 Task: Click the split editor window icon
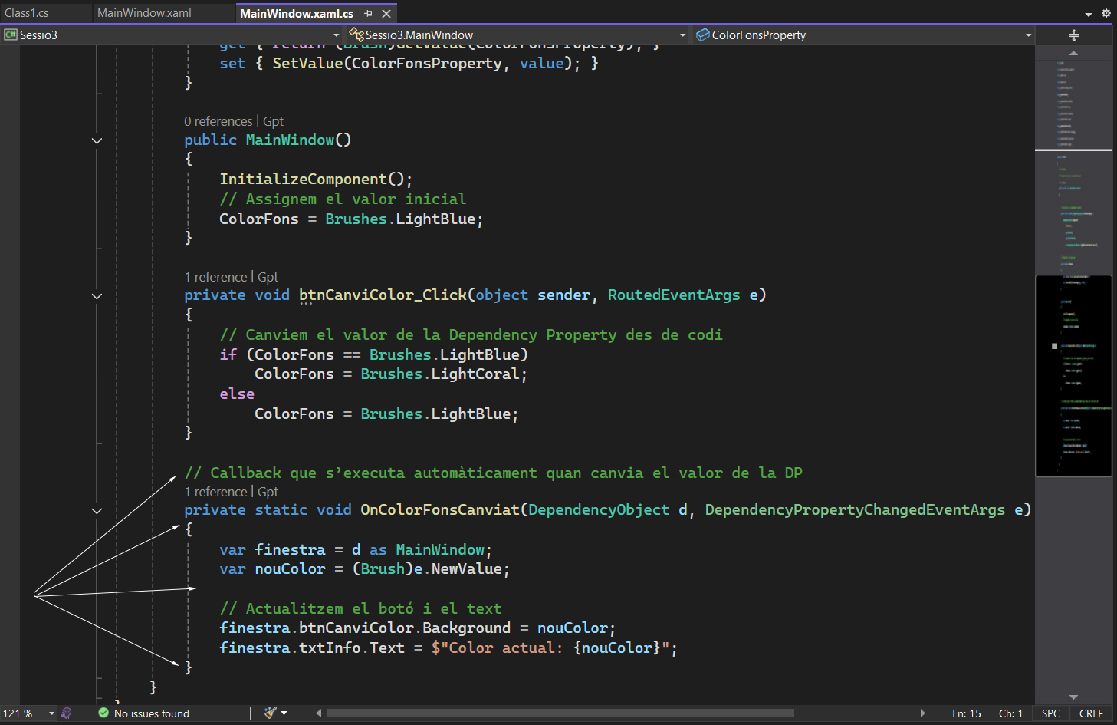click(x=1073, y=35)
